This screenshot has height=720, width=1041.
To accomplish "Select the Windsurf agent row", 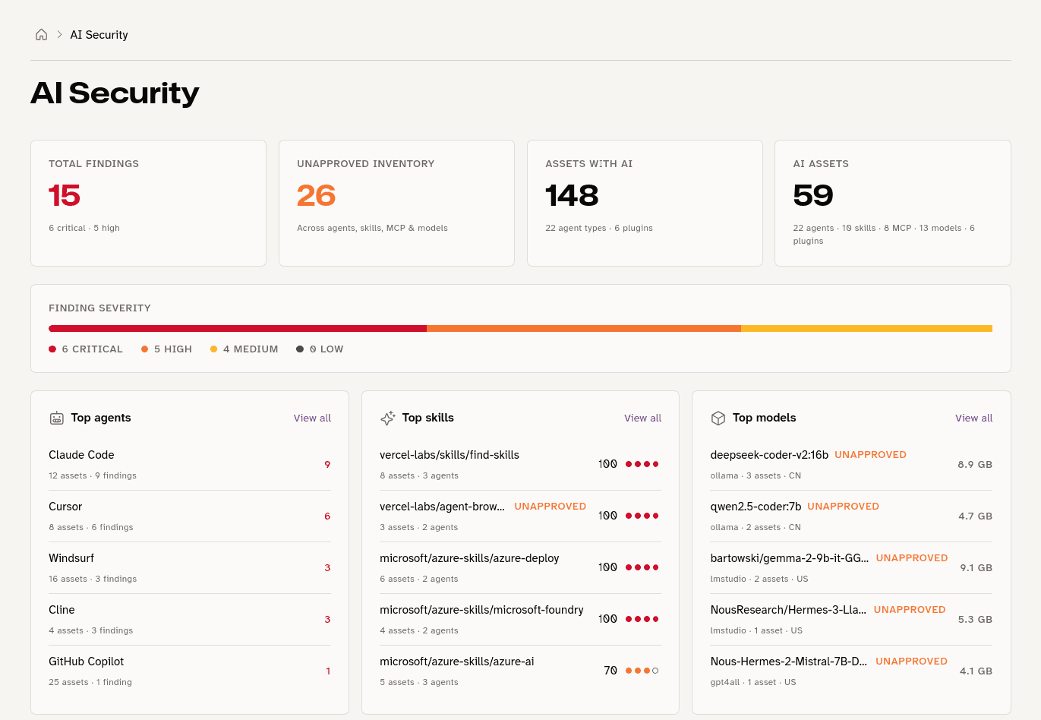I will pos(190,568).
